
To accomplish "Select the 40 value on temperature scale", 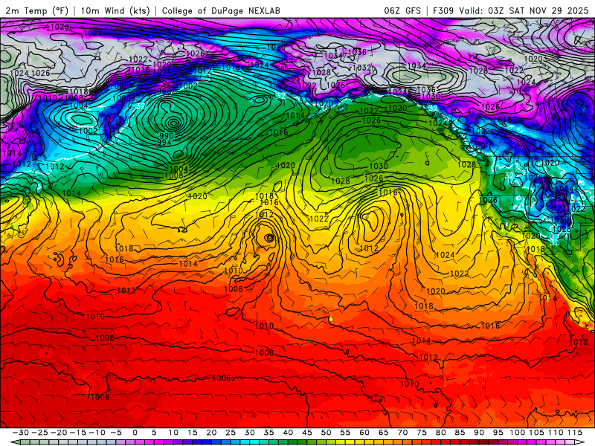I will [288, 433].
